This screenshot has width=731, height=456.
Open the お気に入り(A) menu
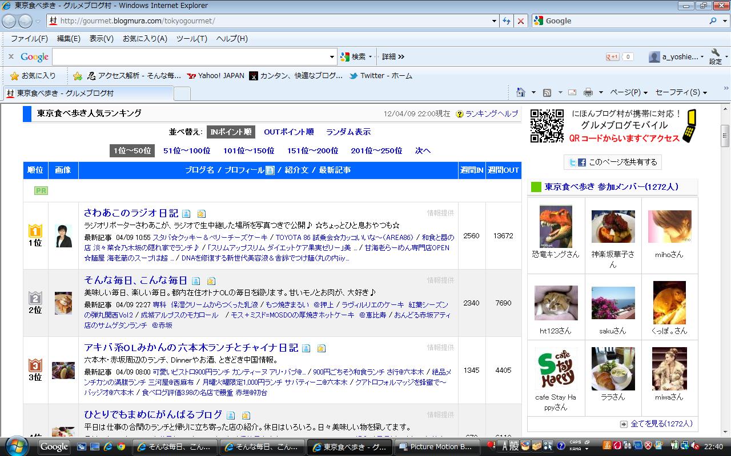click(x=144, y=39)
